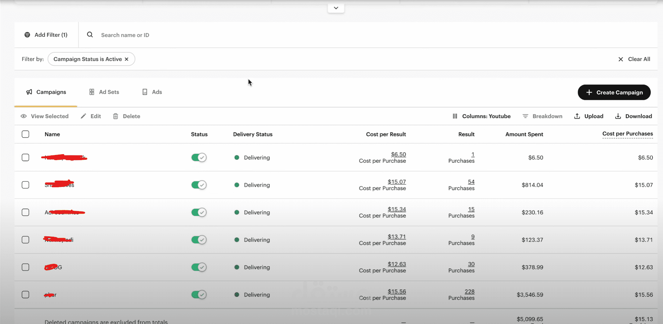Click the download arrow icon
This screenshot has width=663, height=324.
[618, 116]
